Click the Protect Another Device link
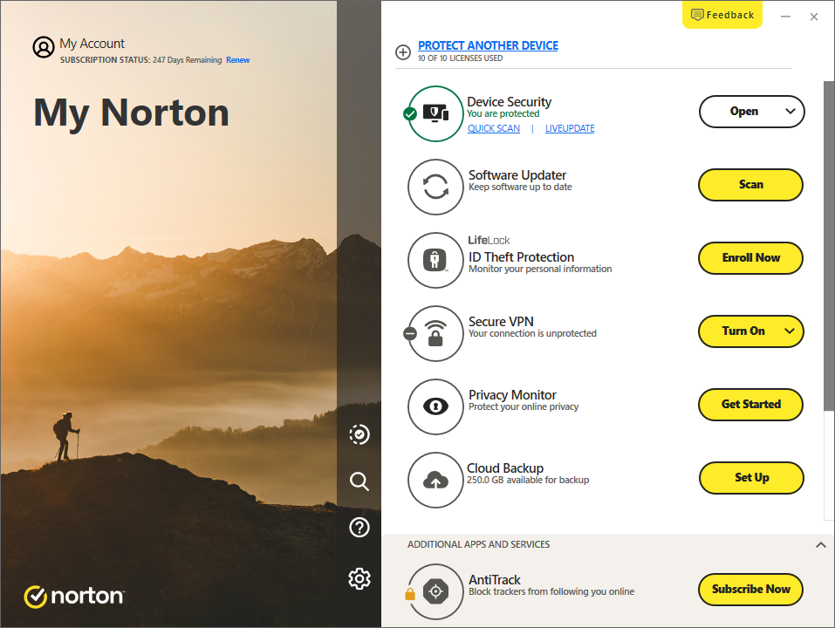This screenshot has width=835, height=628. pyautogui.click(x=488, y=45)
